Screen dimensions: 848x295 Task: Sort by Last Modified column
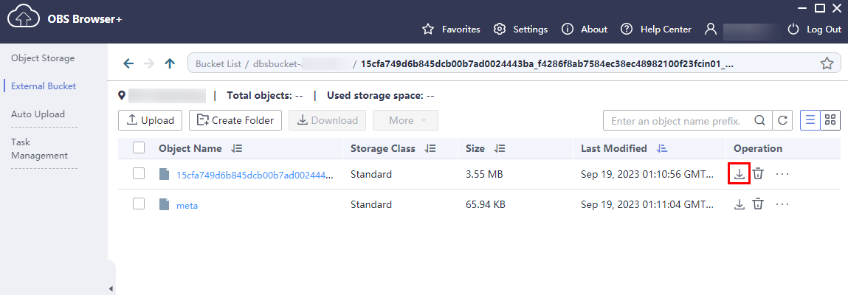663,148
